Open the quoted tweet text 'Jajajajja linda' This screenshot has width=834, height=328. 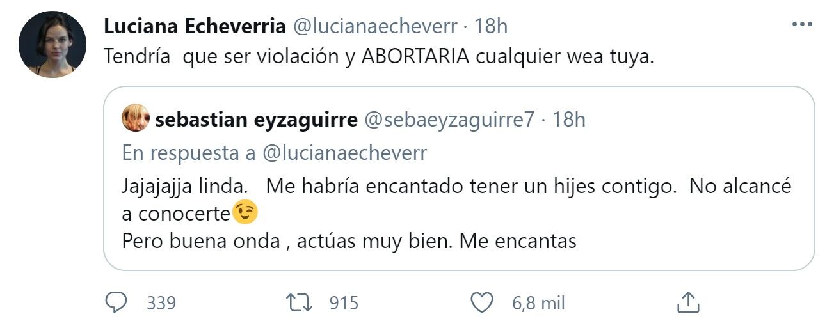pos(182,186)
